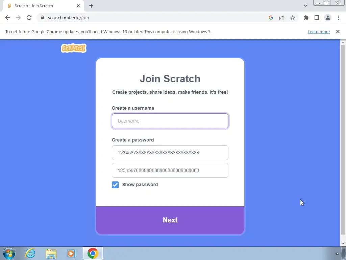
Task: Click the 'Join Scratch' heading
Action: [170, 79]
